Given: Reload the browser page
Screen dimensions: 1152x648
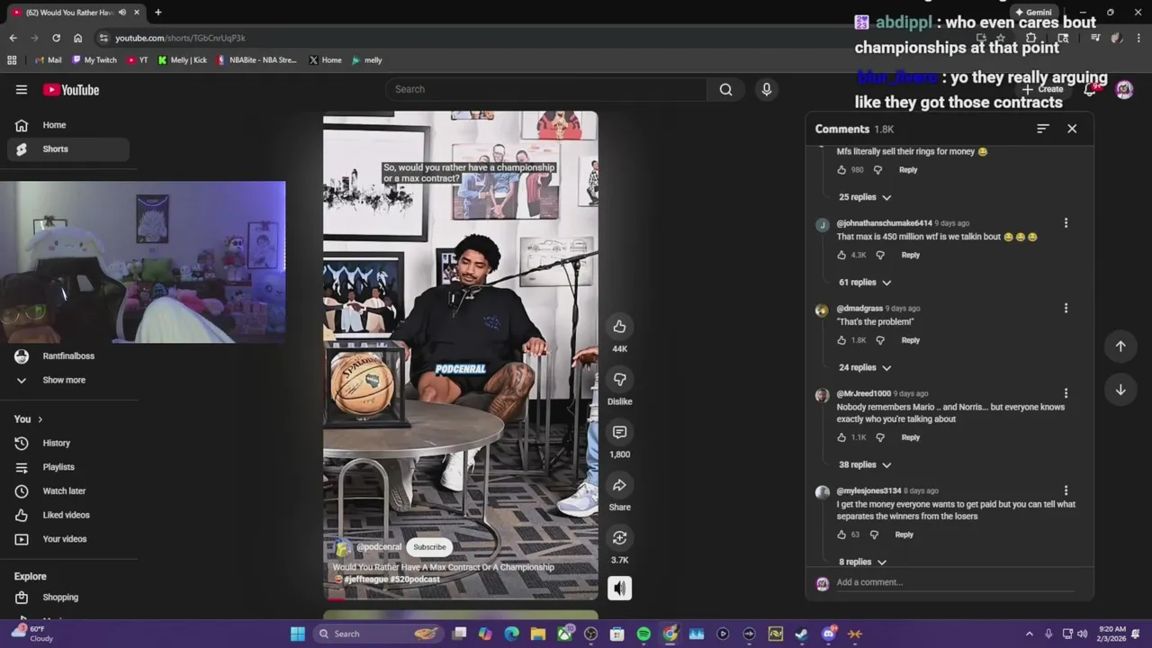Looking at the screenshot, I should tap(56, 38).
